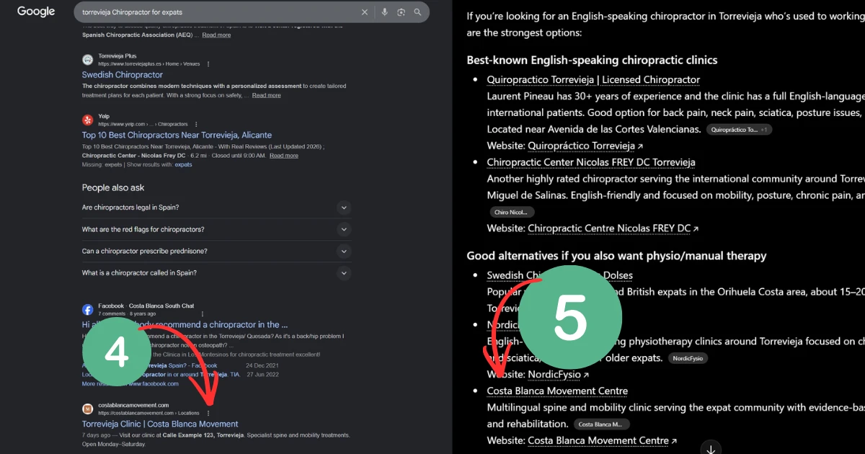Open 'Chiropractic Center Nicolas FREY DC Torrevieja' heading
The height and width of the screenshot is (454, 865).
coord(591,162)
